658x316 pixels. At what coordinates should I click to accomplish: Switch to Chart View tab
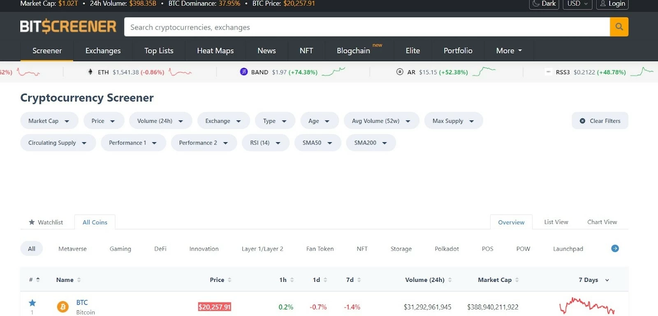click(x=602, y=222)
